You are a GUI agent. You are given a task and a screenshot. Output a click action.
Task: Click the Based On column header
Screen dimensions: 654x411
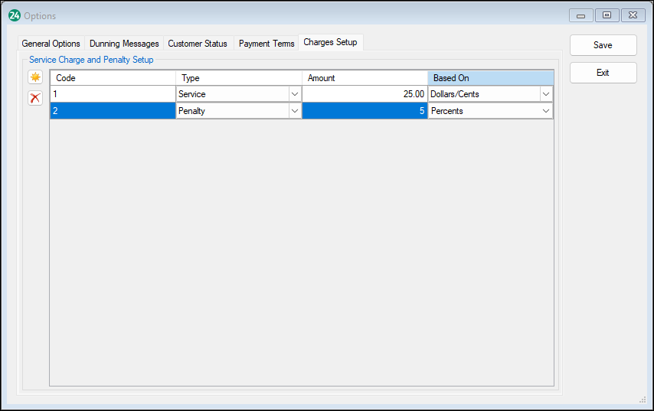pos(490,78)
